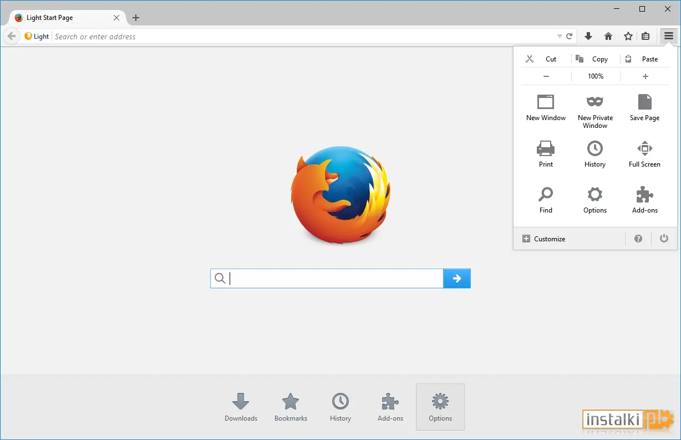Click the Exit power icon

coord(664,239)
